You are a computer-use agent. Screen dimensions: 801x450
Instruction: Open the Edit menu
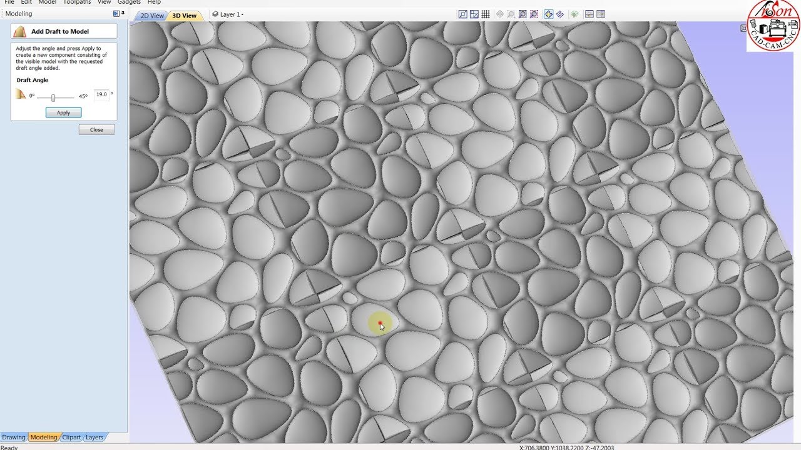(x=26, y=2)
